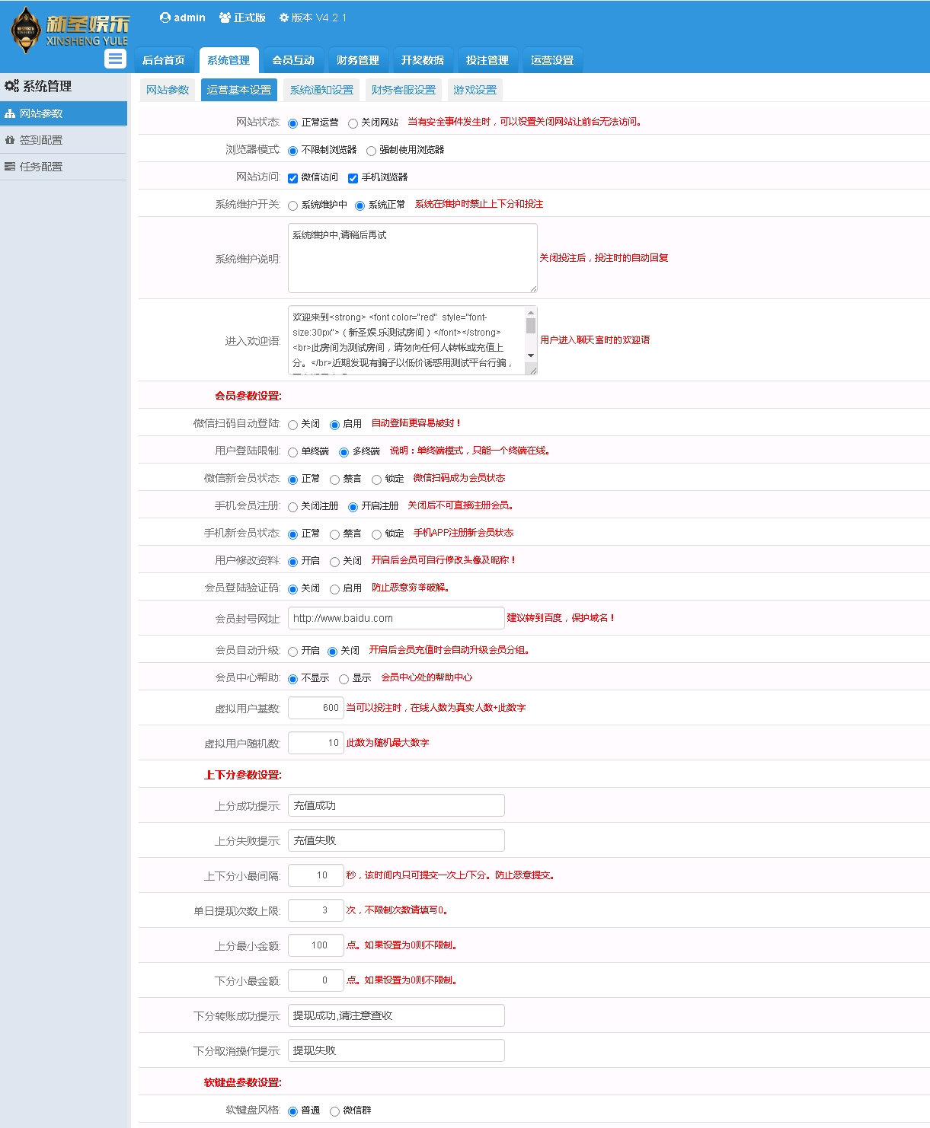
Task: Click the admin user icon
Action: coord(165,18)
